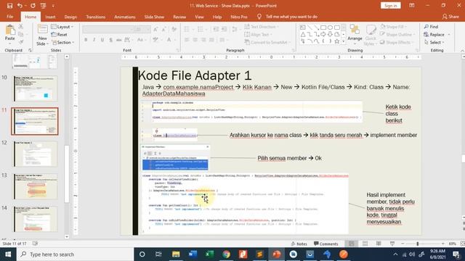Switch to the Design tab

[x=70, y=17]
